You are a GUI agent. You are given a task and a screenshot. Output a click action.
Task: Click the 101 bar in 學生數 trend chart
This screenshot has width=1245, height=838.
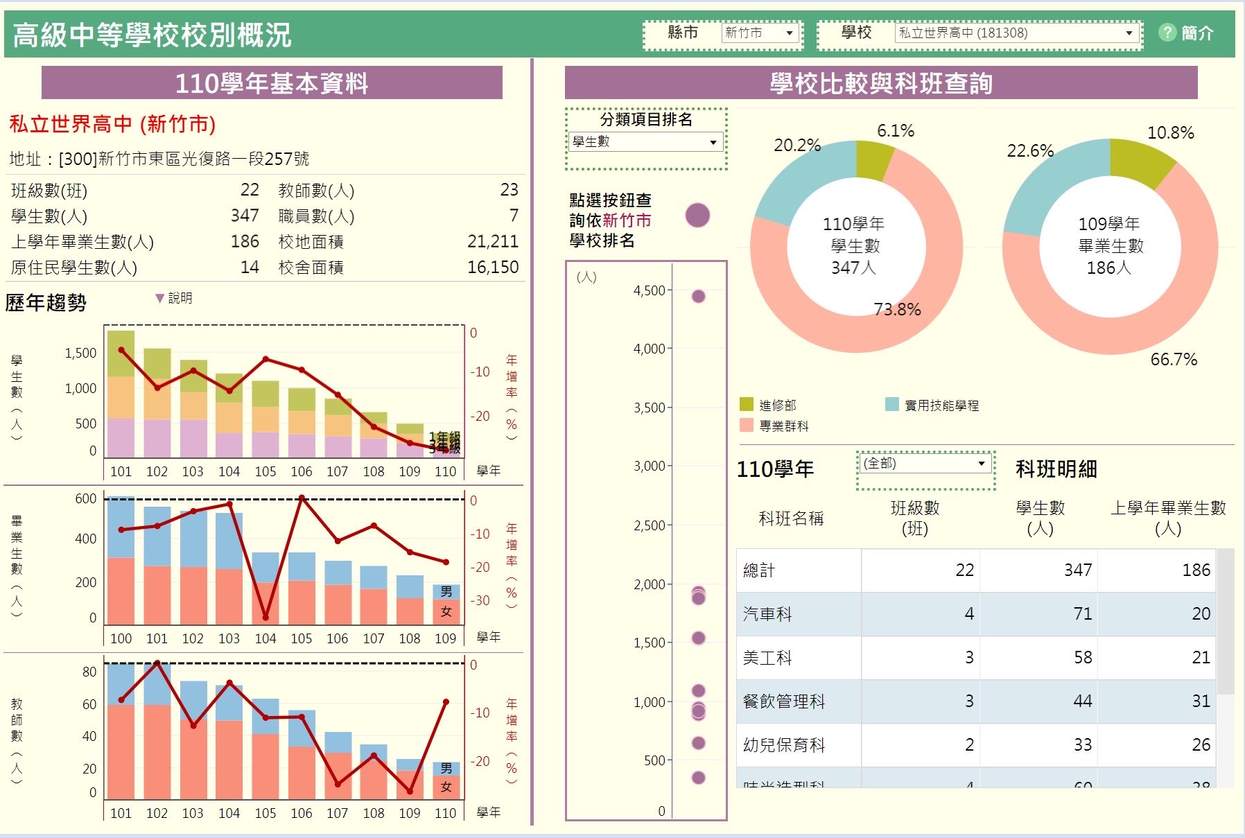pos(121,394)
